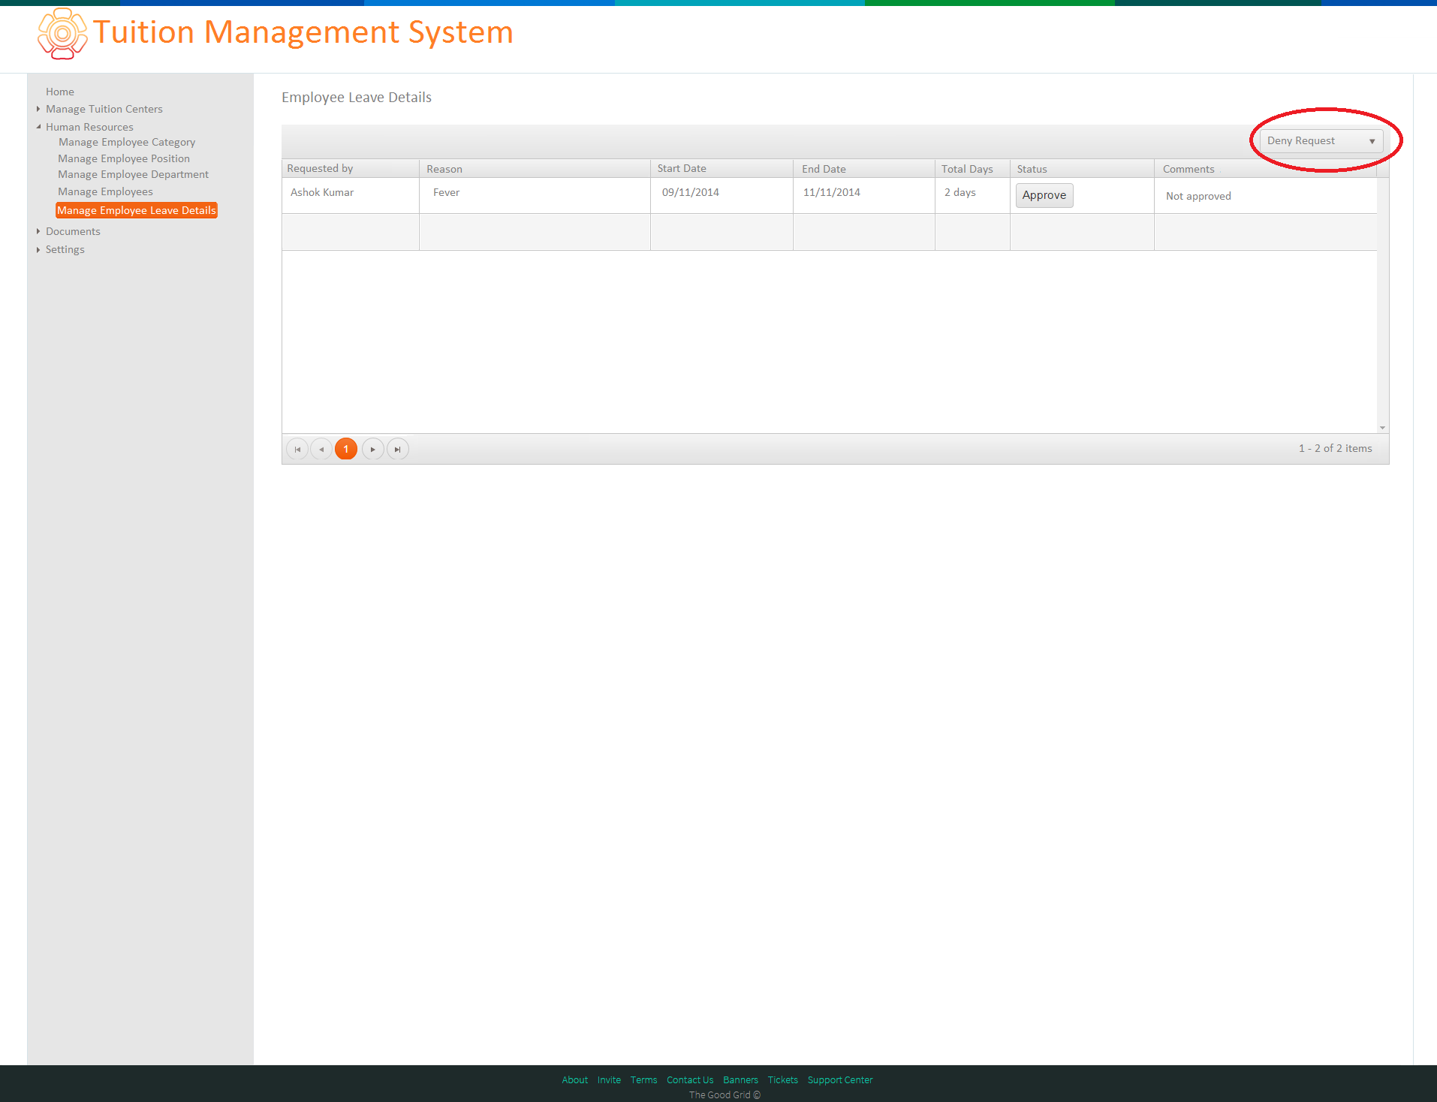This screenshot has width=1437, height=1102.
Task: Go to Home in the sidebar
Action: tap(60, 92)
